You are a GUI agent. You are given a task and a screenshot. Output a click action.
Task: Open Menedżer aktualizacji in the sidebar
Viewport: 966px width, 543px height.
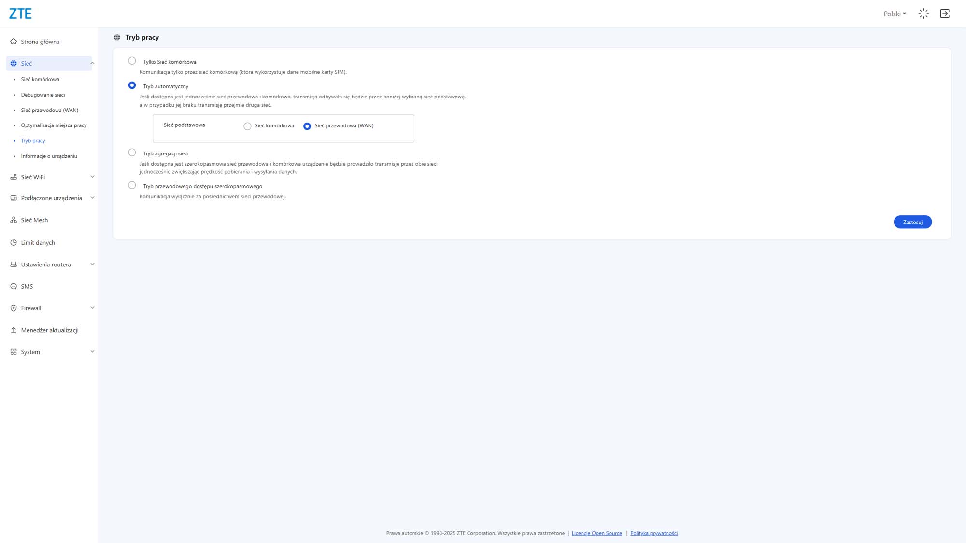click(x=49, y=330)
